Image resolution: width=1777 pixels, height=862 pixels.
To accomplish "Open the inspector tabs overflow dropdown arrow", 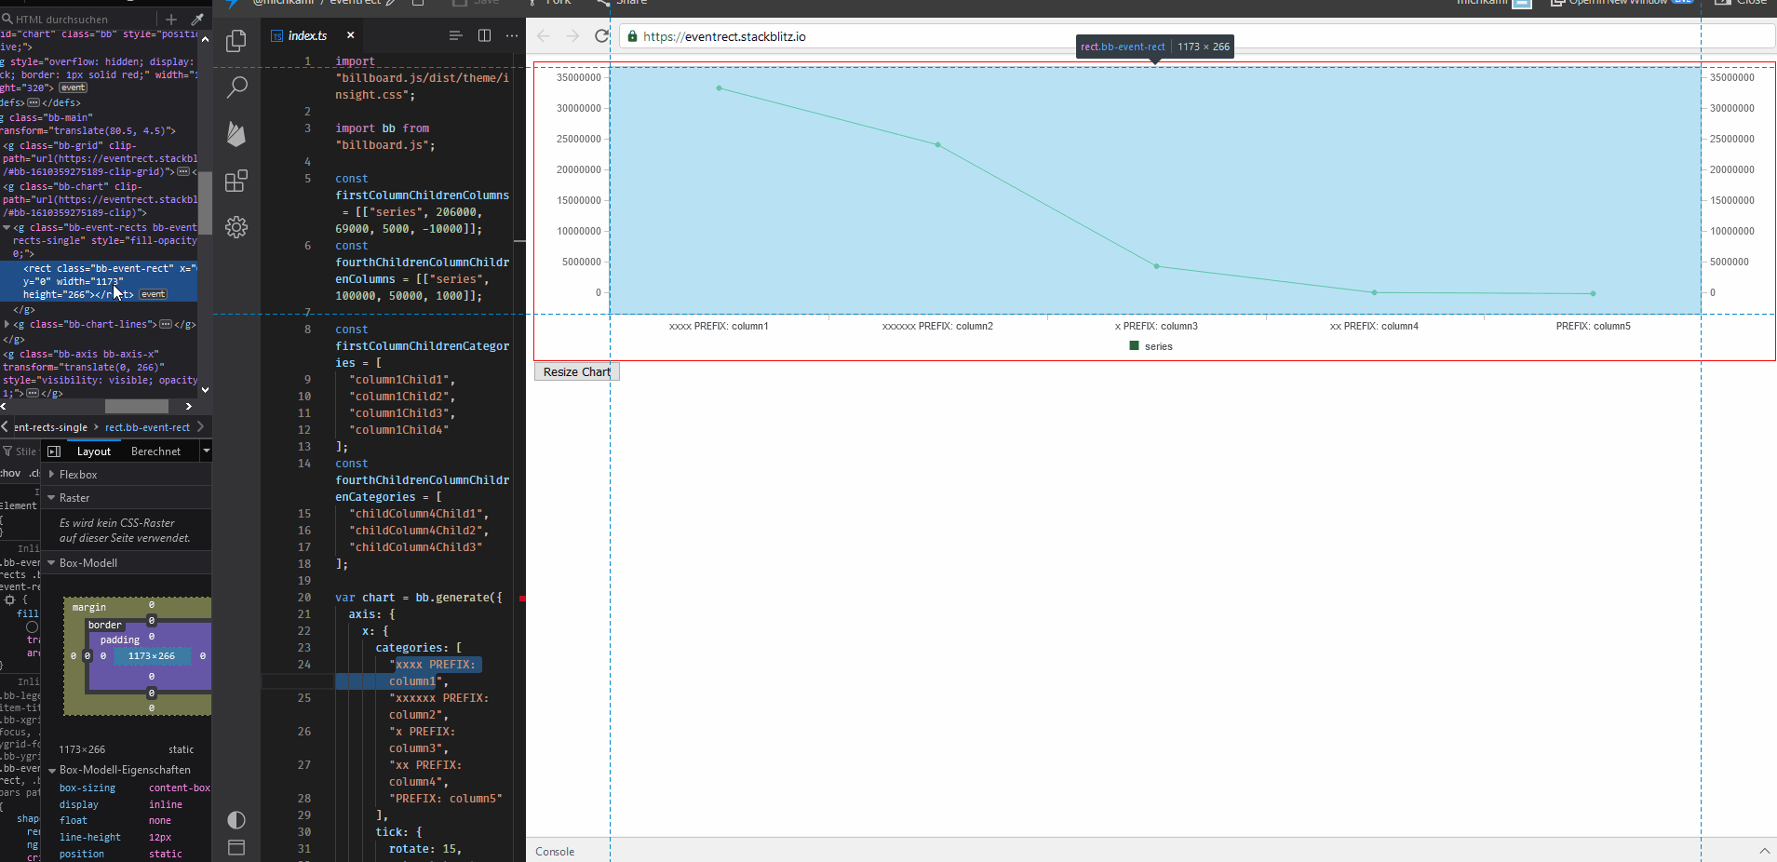I will (206, 451).
